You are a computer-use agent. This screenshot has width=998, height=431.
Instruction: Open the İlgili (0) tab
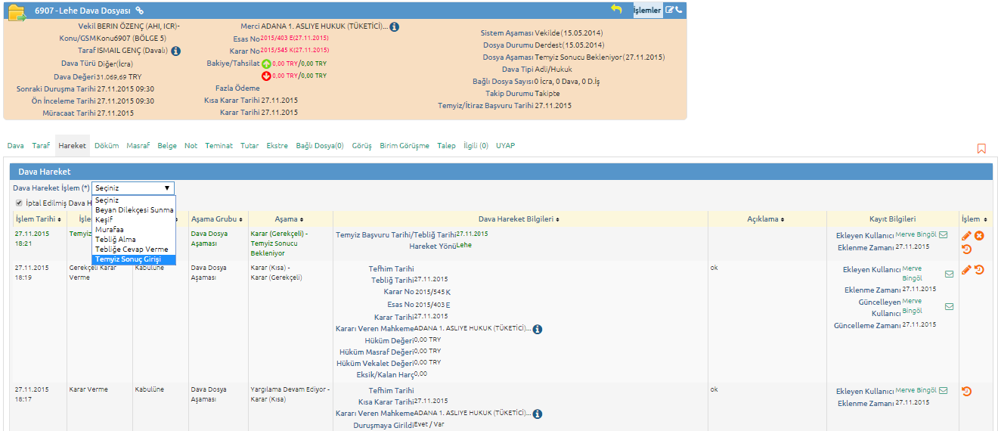pos(476,146)
